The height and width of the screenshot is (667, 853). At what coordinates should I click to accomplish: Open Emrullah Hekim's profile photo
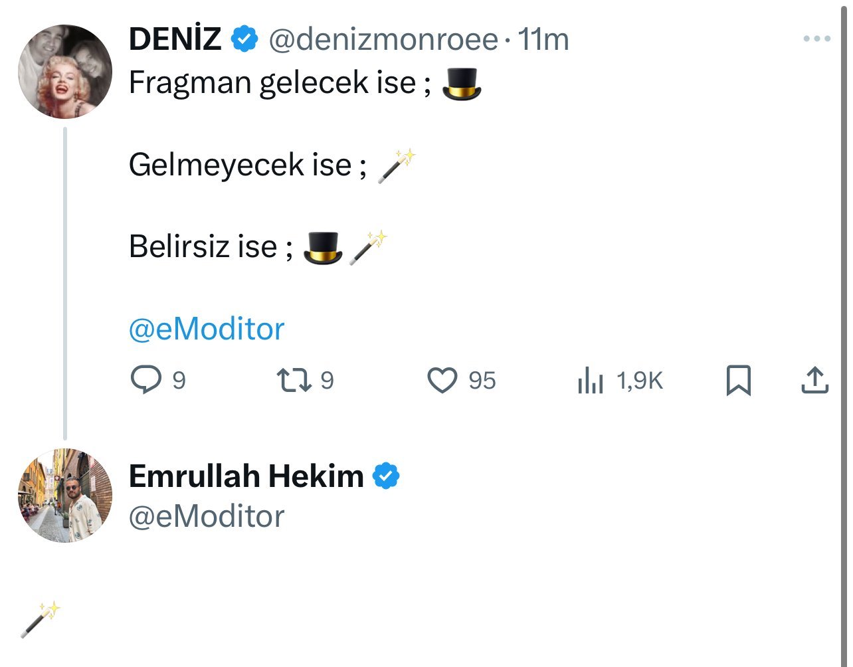(64, 496)
